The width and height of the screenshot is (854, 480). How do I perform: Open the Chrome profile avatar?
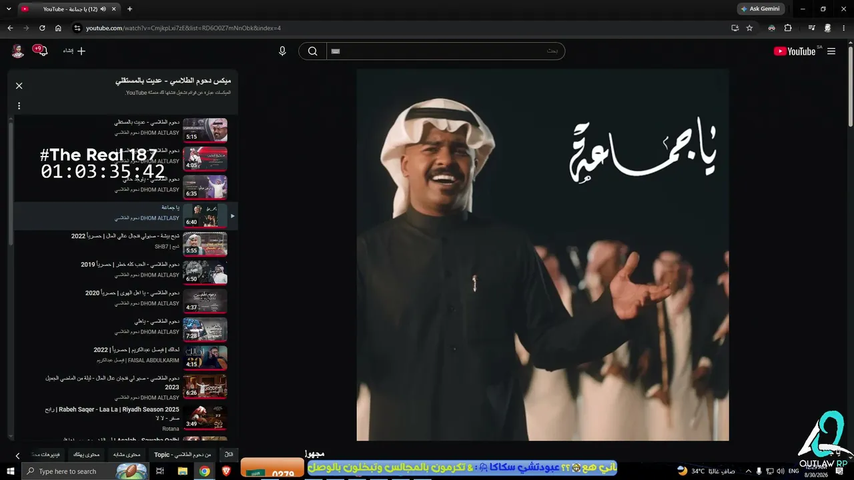tap(828, 28)
